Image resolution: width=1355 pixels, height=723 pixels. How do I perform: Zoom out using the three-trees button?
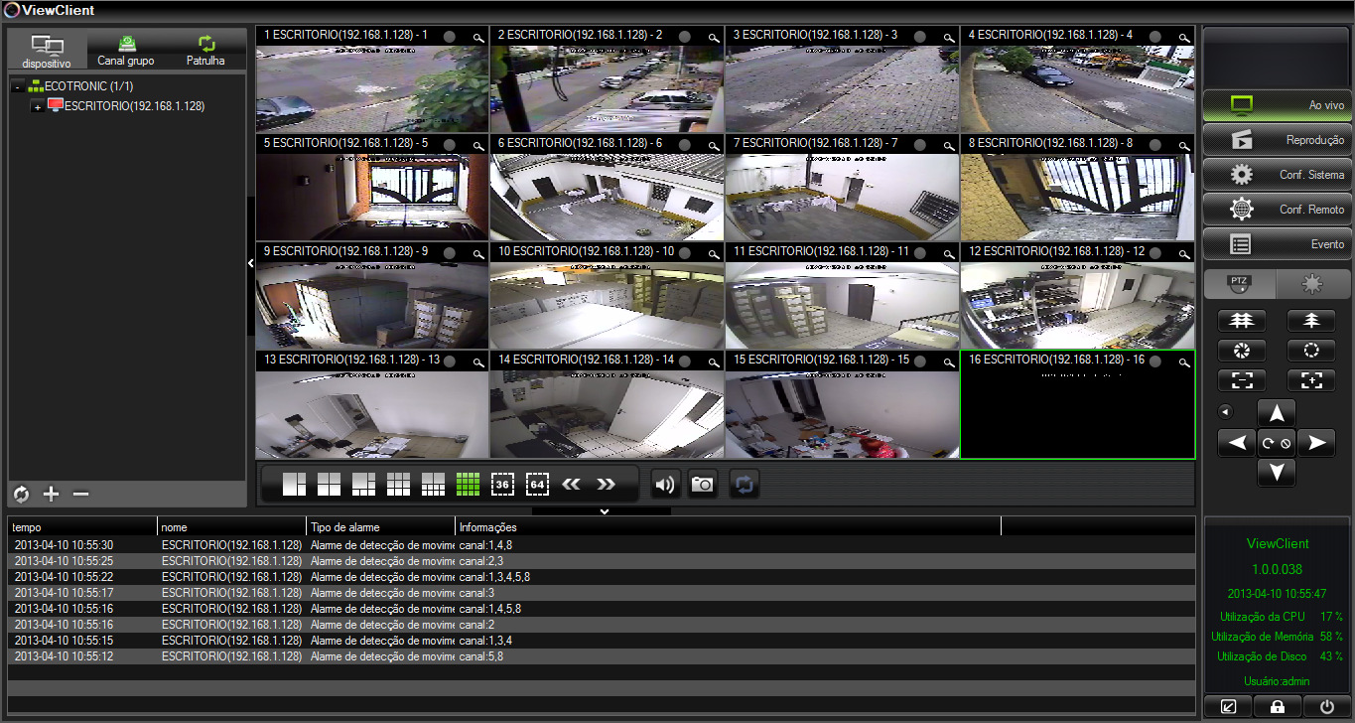(x=1241, y=321)
